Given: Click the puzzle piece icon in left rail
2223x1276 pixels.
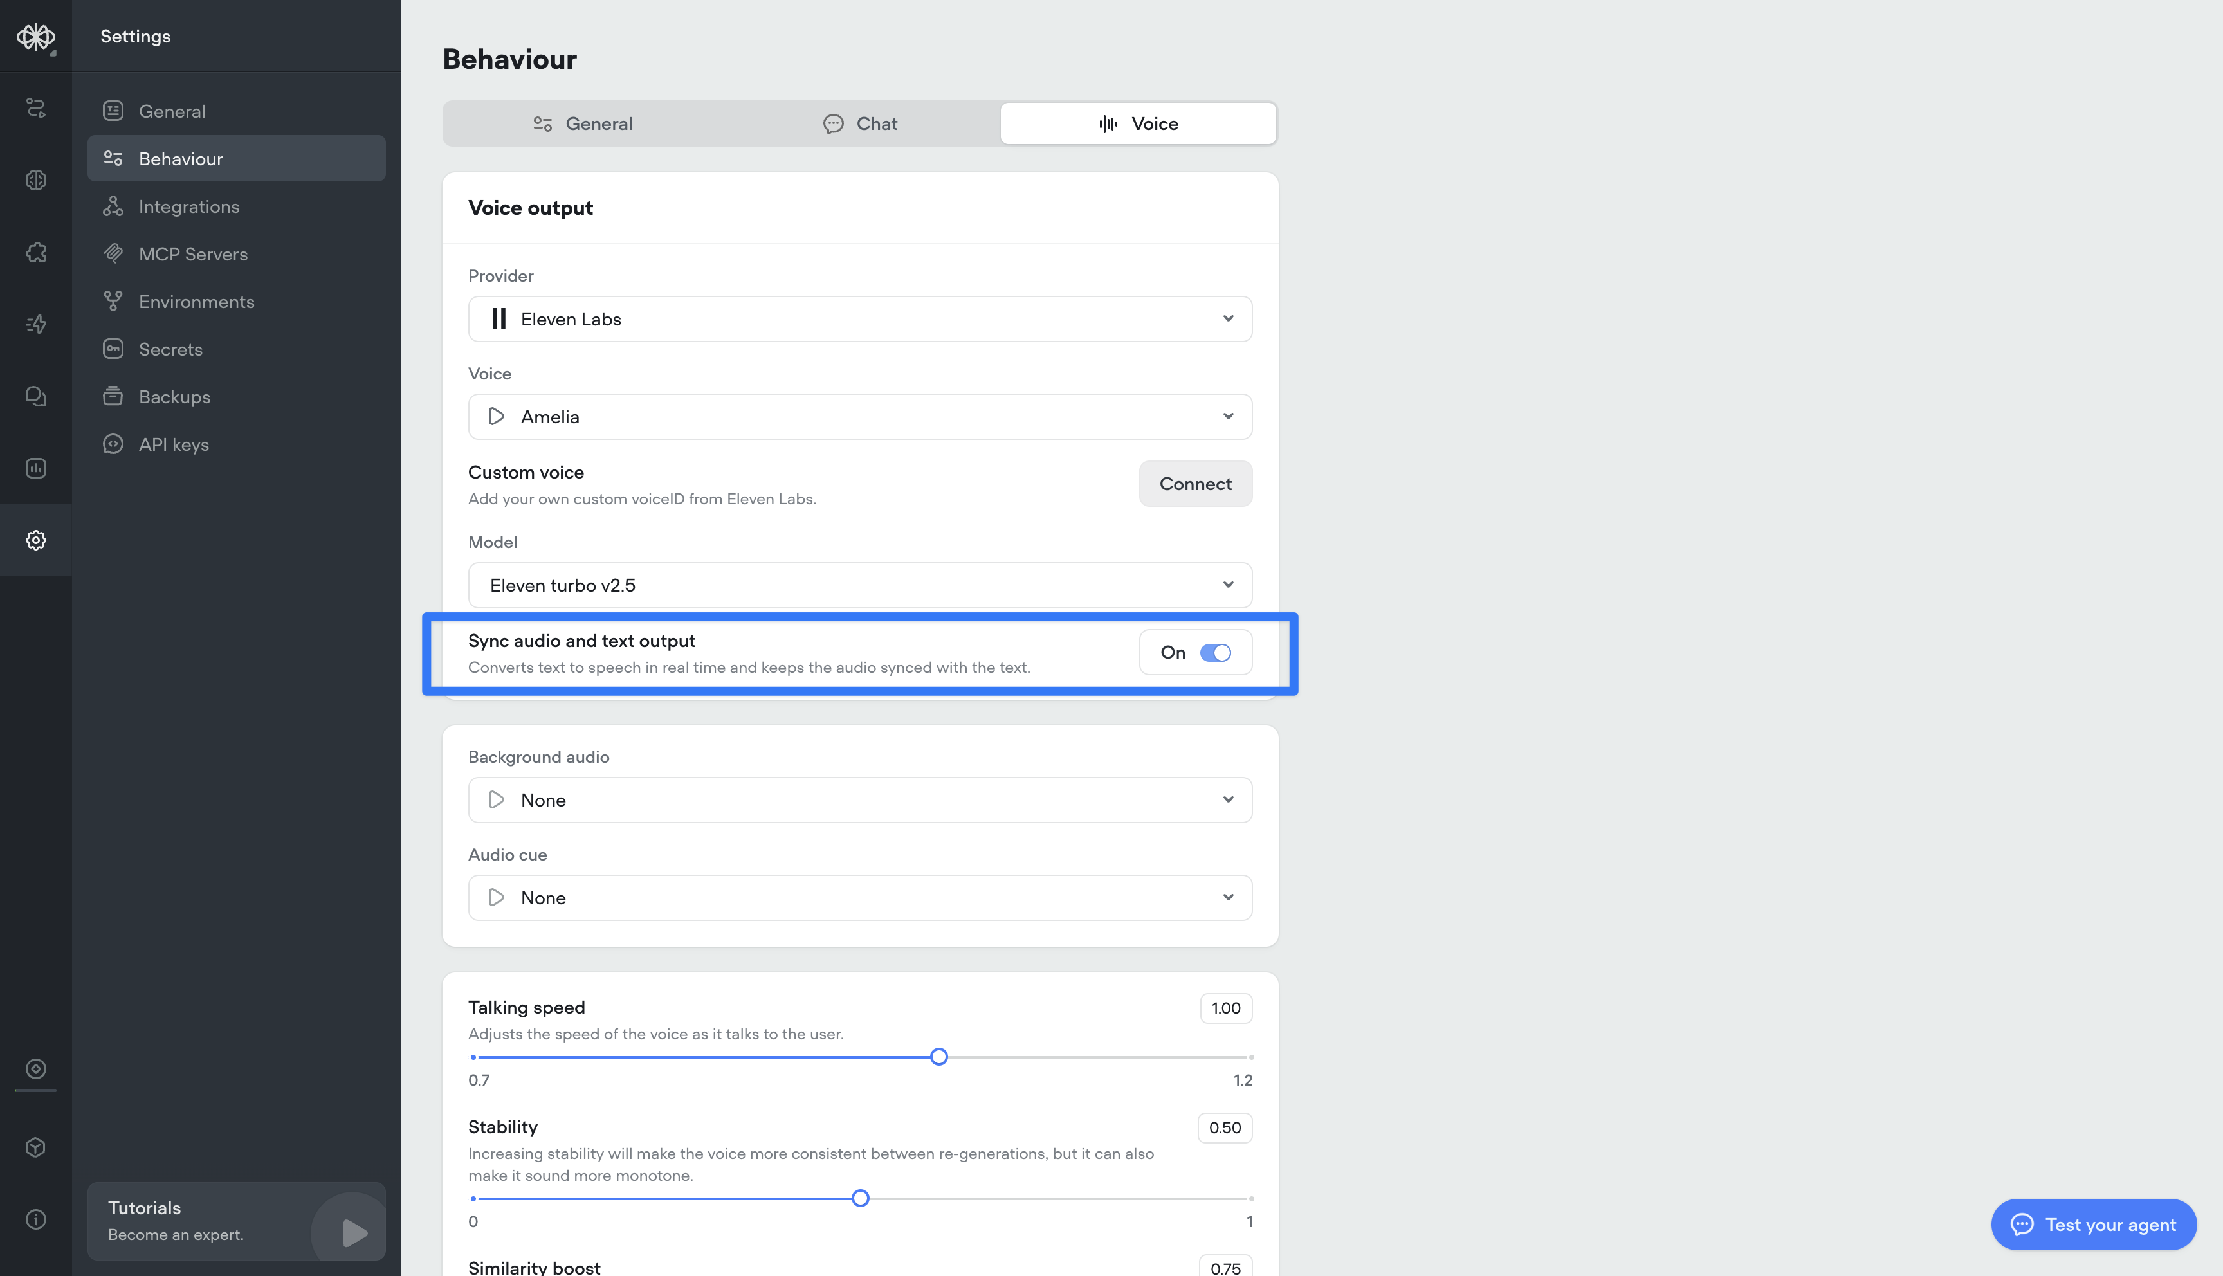Looking at the screenshot, I should tap(36, 252).
